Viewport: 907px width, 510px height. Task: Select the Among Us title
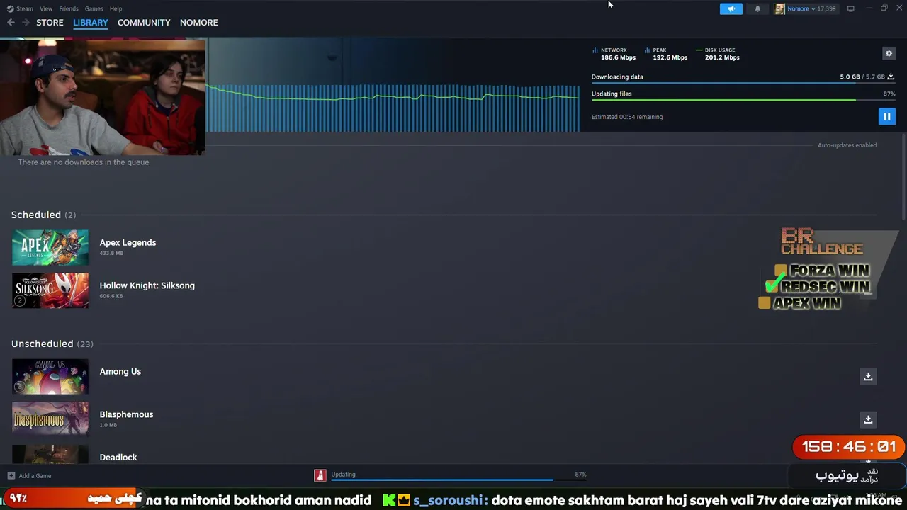pyautogui.click(x=120, y=371)
